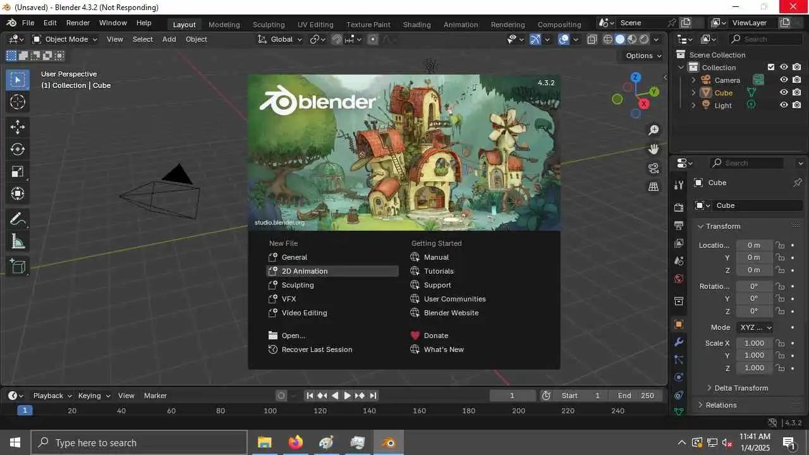Open the viewport Options dropdown

pos(643,56)
